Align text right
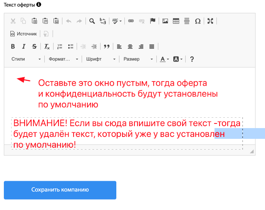The height and width of the screenshot is (210, 265). (x=141, y=47)
